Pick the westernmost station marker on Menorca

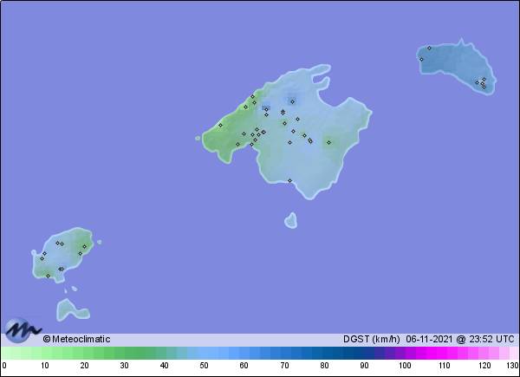(x=421, y=60)
